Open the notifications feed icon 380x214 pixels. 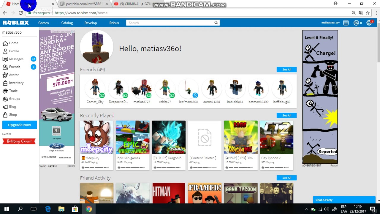(x=346, y=23)
